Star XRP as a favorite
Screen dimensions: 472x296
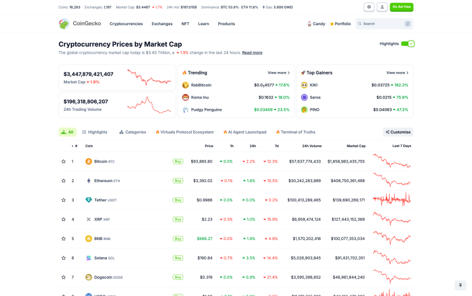(63, 220)
